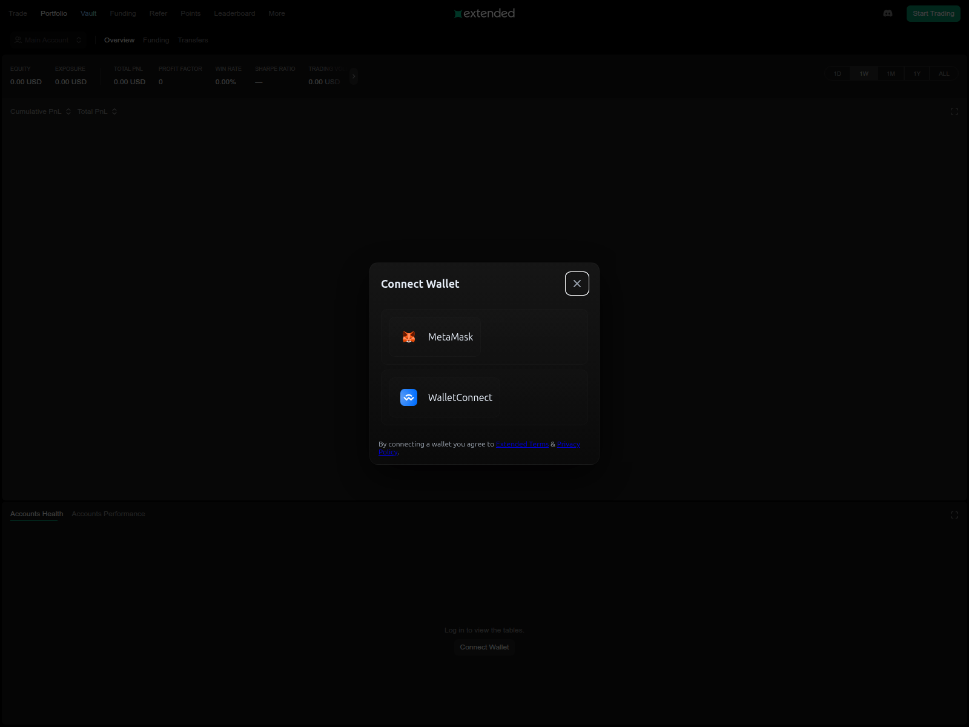Screen dimensions: 969x727
Task: Click the Start Trading button
Action: click(x=933, y=13)
